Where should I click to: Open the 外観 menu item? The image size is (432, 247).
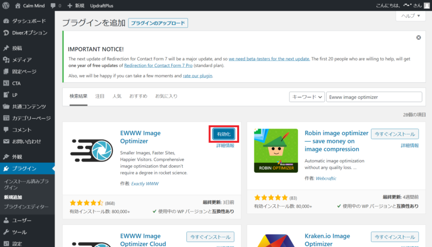point(17,157)
